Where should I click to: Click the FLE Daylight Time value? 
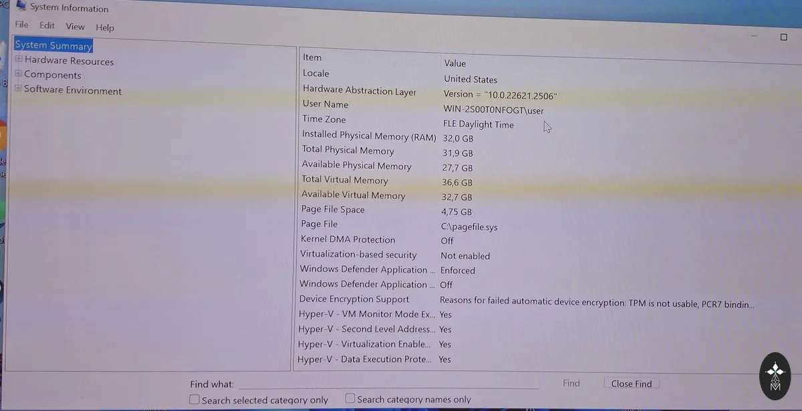click(x=479, y=124)
